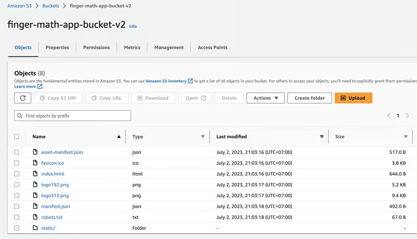417x239 pixels.
Task: Open the Amazon S3 breadcrumb link
Action: coord(19,6)
